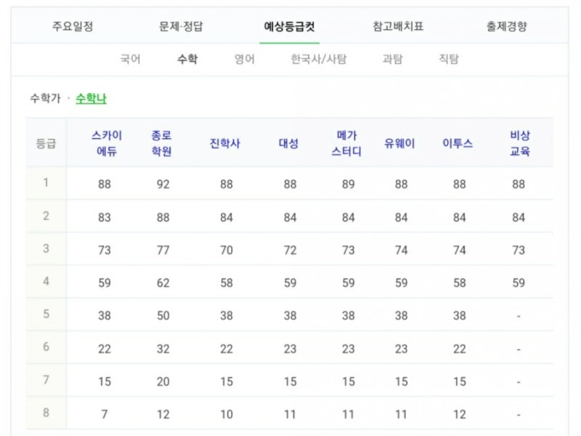The width and height of the screenshot is (581, 436).
Task: Open the 메가스터디 header link
Action: 346,143
